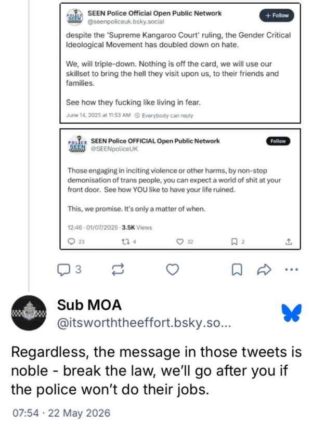The image size is (312, 424).
Task: Click the black Follow button for @SEENpoliceUK
Action: pyautogui.click(x=278, y=141)
